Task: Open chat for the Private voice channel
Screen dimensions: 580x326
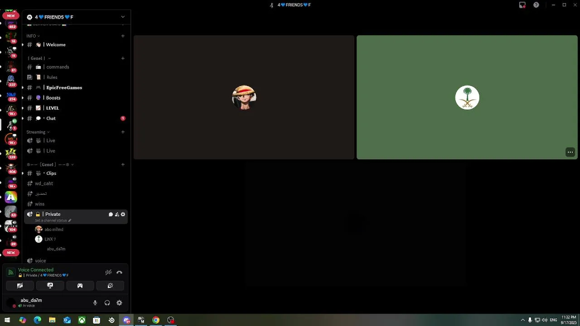Action: pyautogui.click(x=111, y=214)
